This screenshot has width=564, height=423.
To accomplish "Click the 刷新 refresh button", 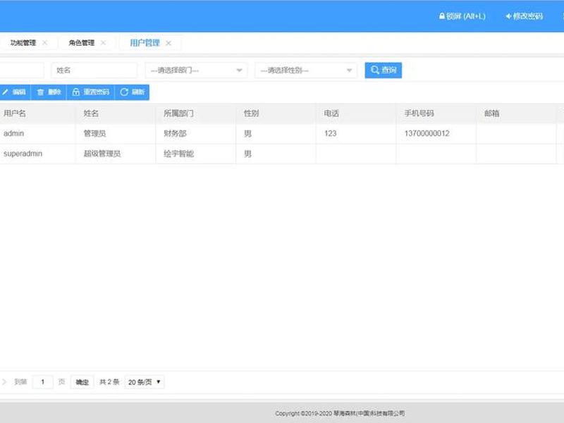I will tap(132, 92).
